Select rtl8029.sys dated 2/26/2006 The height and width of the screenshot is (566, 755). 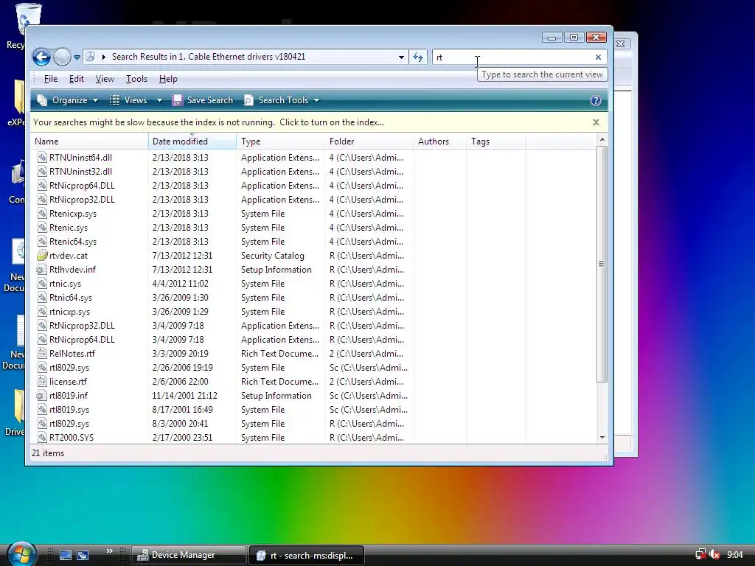(69, 367)
